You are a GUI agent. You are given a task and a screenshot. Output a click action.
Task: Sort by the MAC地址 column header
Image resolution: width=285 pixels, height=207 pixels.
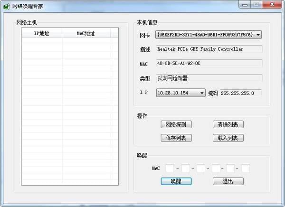click(x=86, y=33)
